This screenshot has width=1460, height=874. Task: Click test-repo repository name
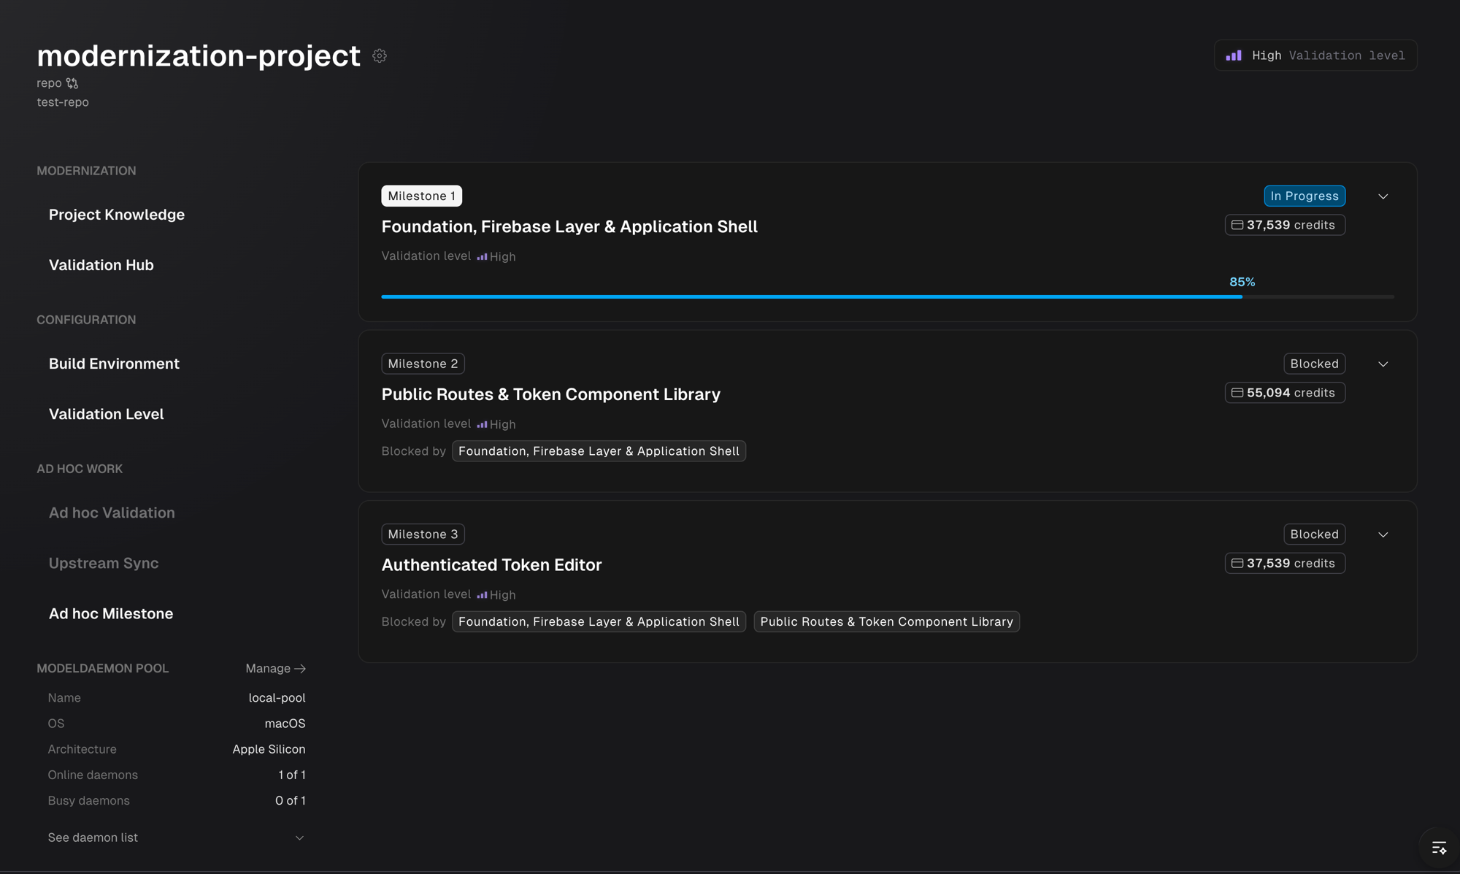click(63, 102)
